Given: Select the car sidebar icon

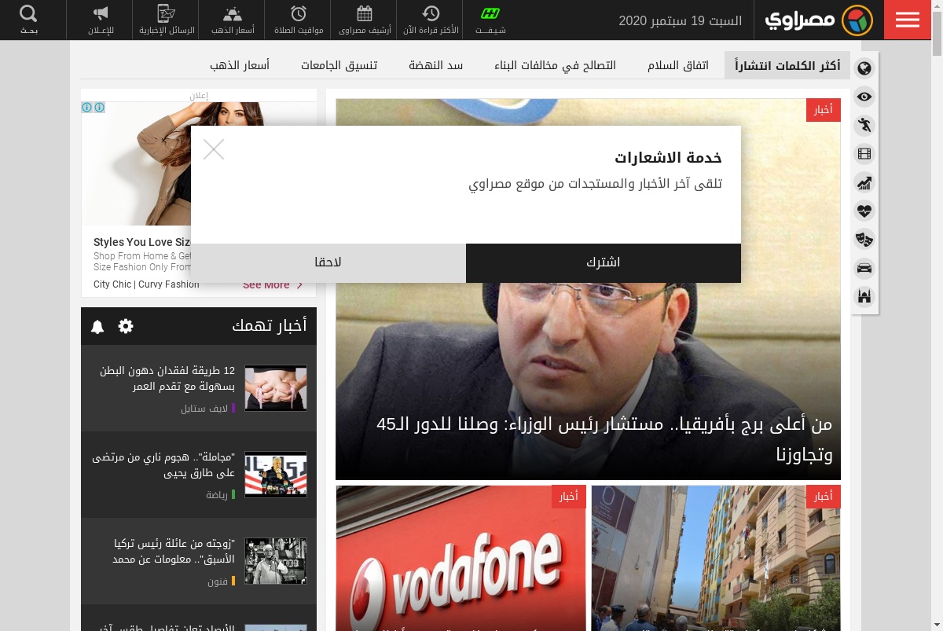Looking at the screenshot, I should [864, 268].
